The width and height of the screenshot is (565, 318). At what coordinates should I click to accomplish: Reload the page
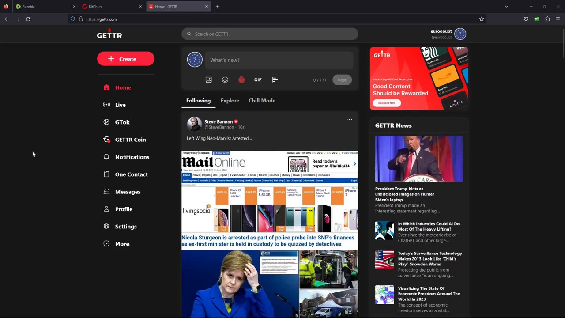click(28, 19)
